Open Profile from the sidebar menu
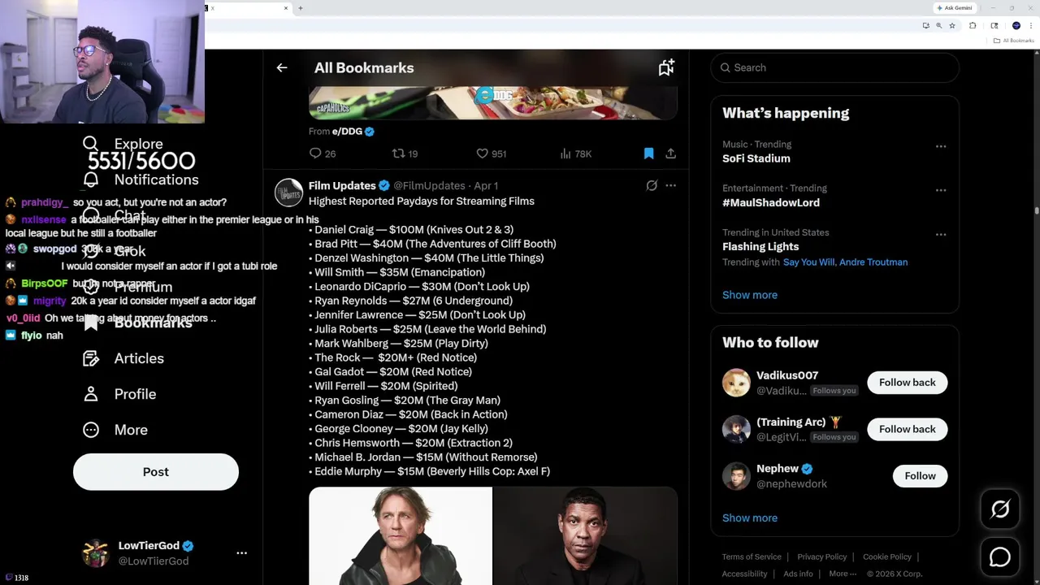Viewport: 1040px width, 585px height. (x=134, y=394)
